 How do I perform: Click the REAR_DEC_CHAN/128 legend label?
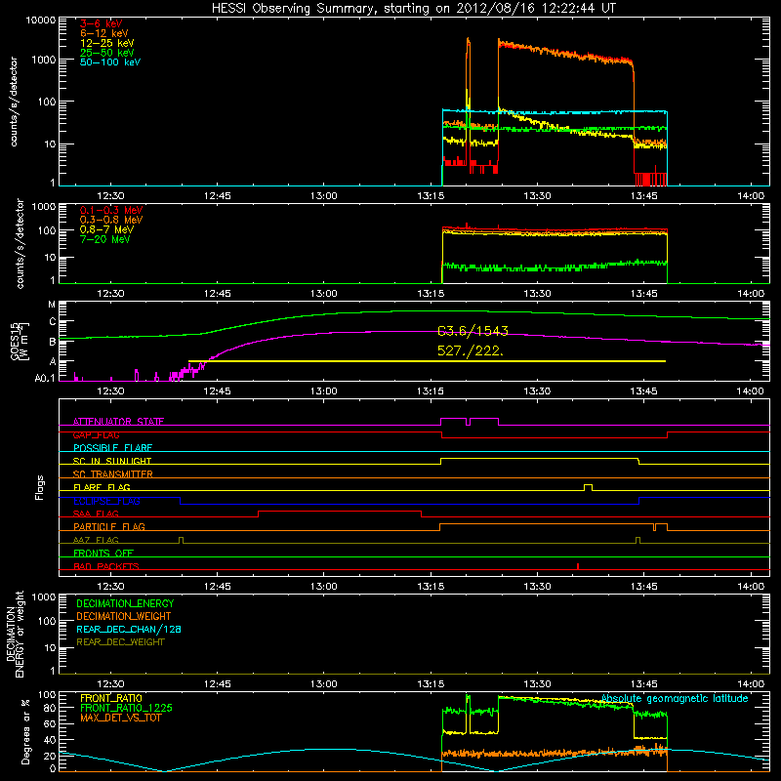129,630
